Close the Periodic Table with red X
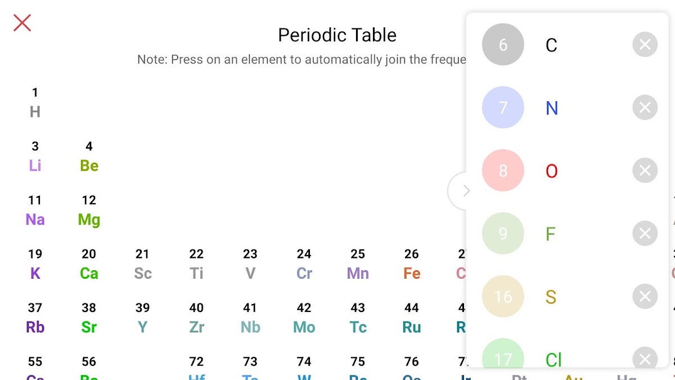 [22, 23]
